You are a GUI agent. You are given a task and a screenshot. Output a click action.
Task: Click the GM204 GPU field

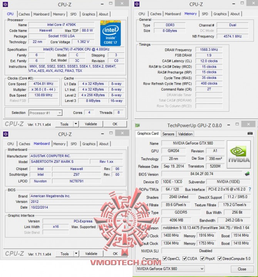[x=173, y=151]
